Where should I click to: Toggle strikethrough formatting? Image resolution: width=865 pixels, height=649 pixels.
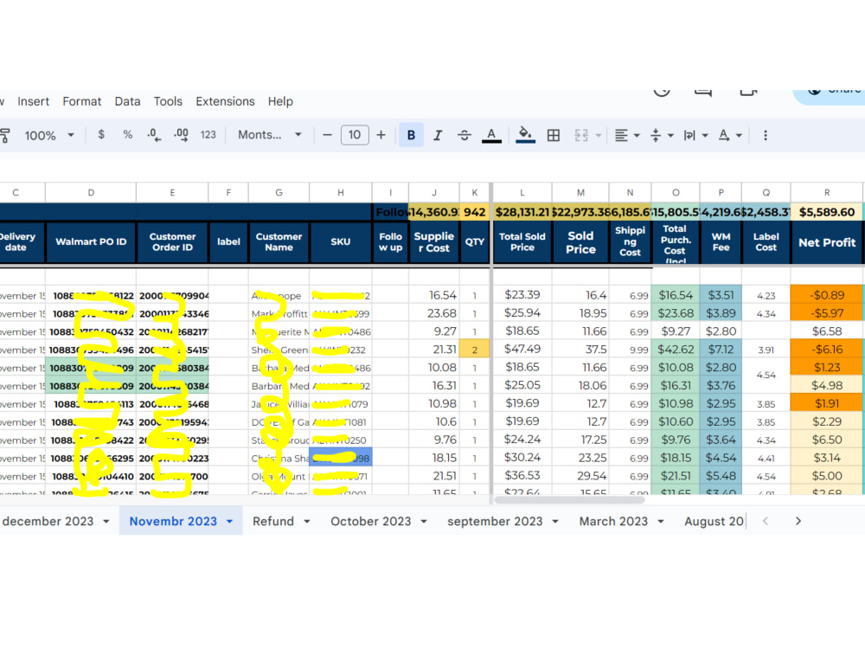point(464,135)
